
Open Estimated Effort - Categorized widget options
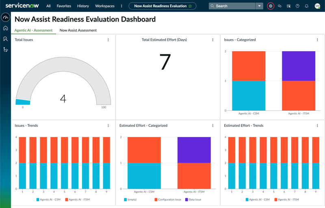click(212, 126)
